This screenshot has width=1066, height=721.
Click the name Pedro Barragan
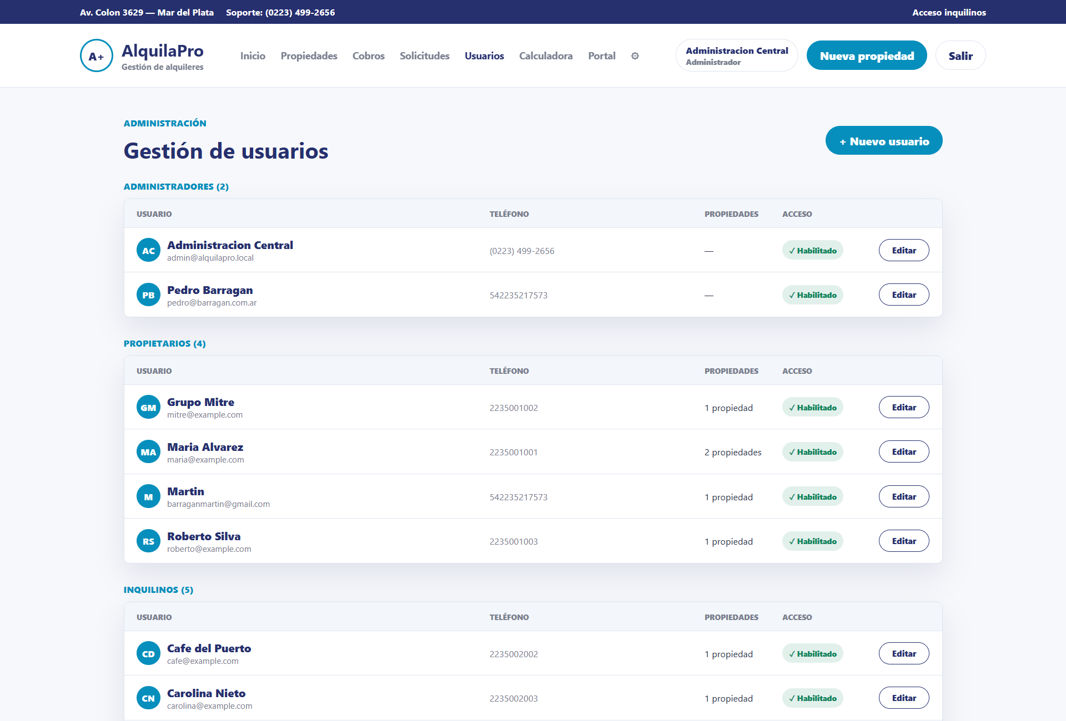[210, 290]
